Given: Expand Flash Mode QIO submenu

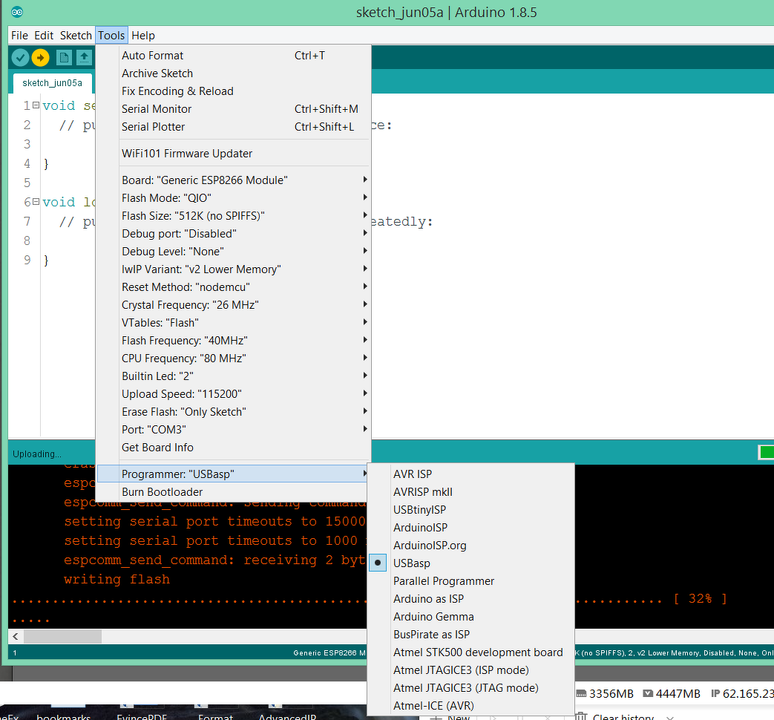Looking at the screenshot, I should (x=233, y=198).
